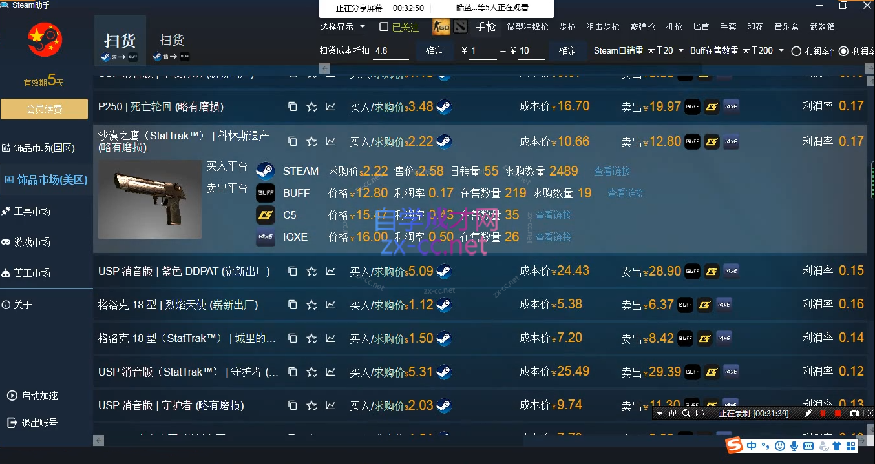The width and height of the screenshot is (875, 464).
Task: Click C5 platform icon in 沙漠之鹰 row
Action: [x=712, y=141]
